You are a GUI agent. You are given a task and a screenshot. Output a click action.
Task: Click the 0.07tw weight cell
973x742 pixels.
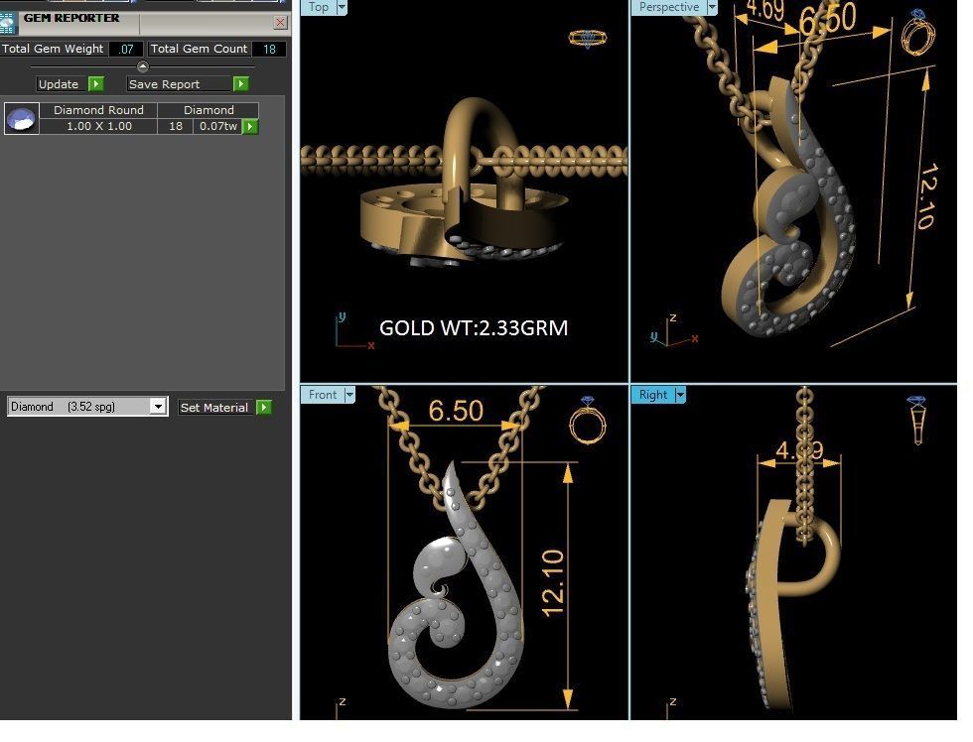(217, 126)
